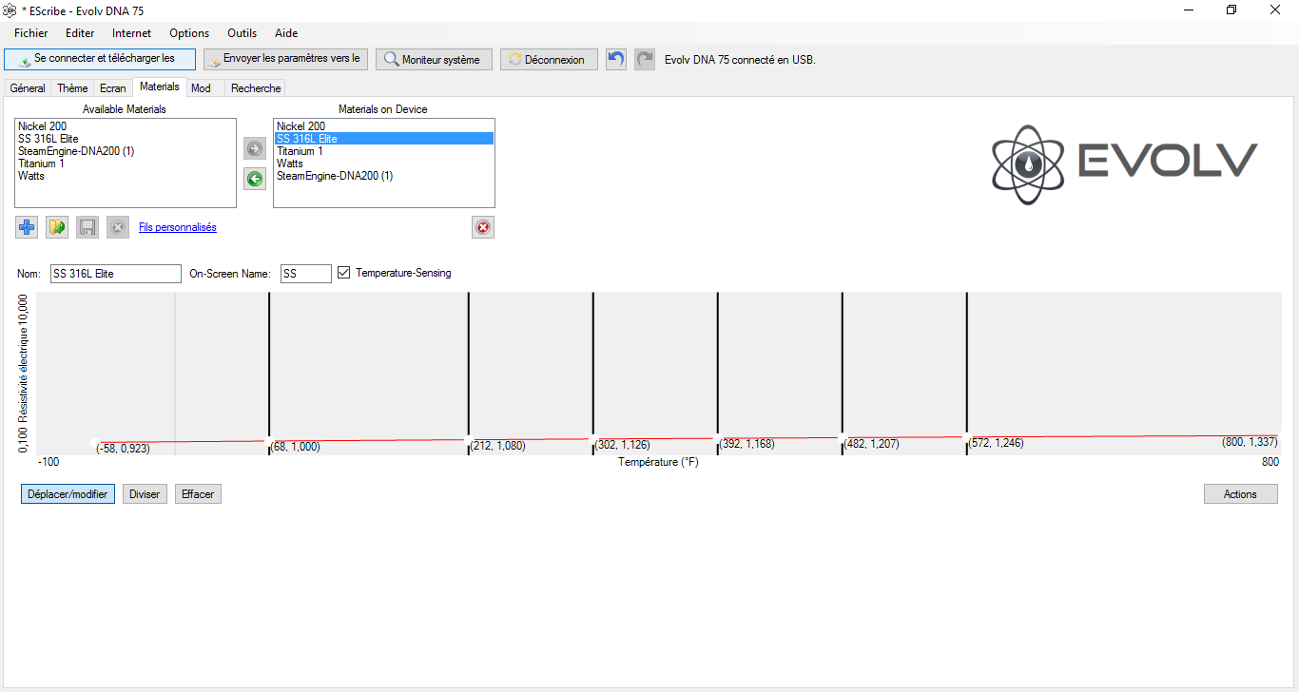Switch to the Mod tab
The width and height of the screenshot is (1299, 692).
pos(201,88)
